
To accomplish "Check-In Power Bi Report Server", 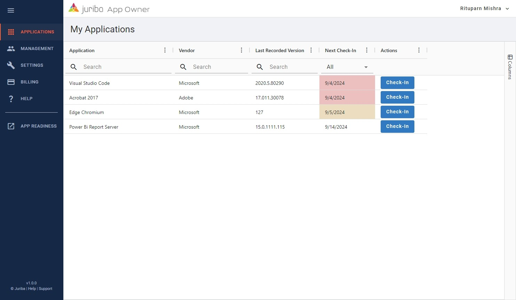I will pyautogui.click(x=397, y=127).
